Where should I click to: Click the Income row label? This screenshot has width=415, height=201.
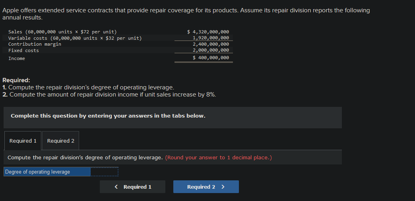[x=17, y=58]
